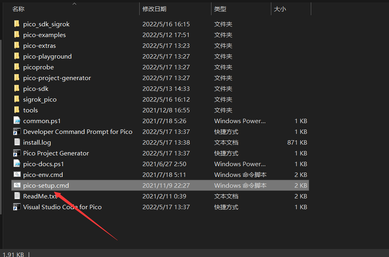Click the left pane vertical scrollbar
The width and height of the screenshot is (389, 257).
click(x=1, y=126)
